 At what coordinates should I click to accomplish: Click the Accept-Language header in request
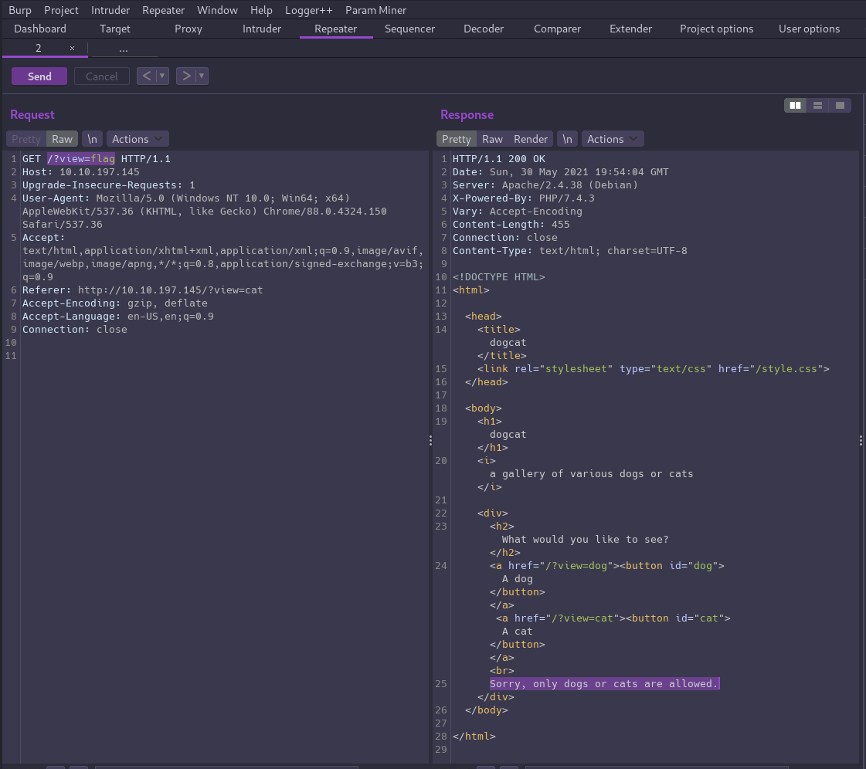117,317
